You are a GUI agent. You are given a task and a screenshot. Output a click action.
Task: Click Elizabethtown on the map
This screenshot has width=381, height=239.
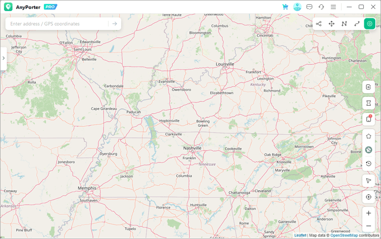click(221, 93)
